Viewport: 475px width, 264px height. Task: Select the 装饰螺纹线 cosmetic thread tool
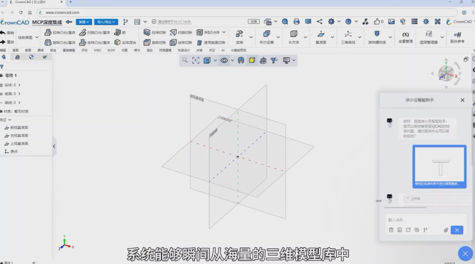pyautogui.click(x=377, y=37)
